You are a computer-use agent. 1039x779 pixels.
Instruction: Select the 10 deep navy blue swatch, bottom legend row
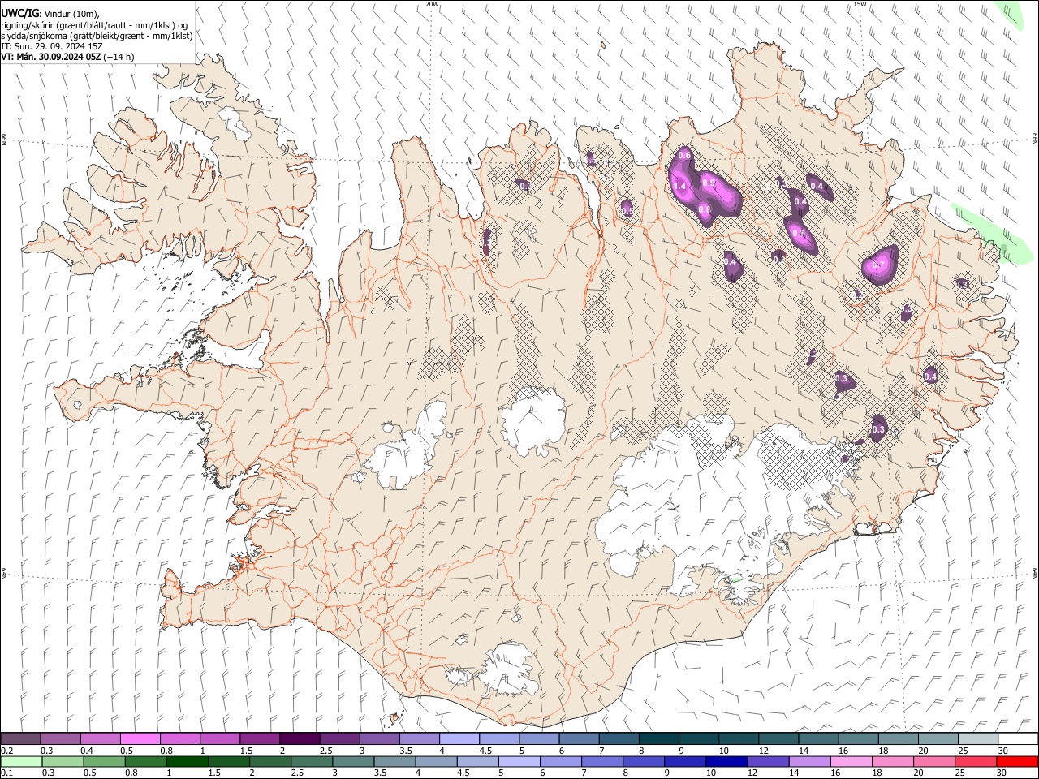pos(726,761)
